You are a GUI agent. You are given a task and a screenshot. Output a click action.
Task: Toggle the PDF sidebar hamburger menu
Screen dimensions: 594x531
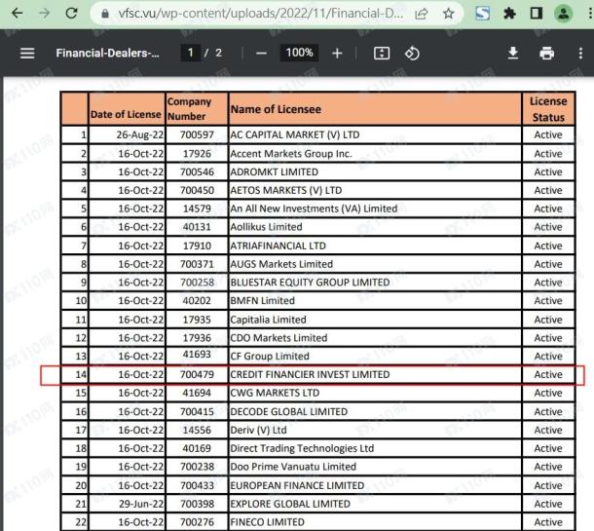(x=27, y=53)
